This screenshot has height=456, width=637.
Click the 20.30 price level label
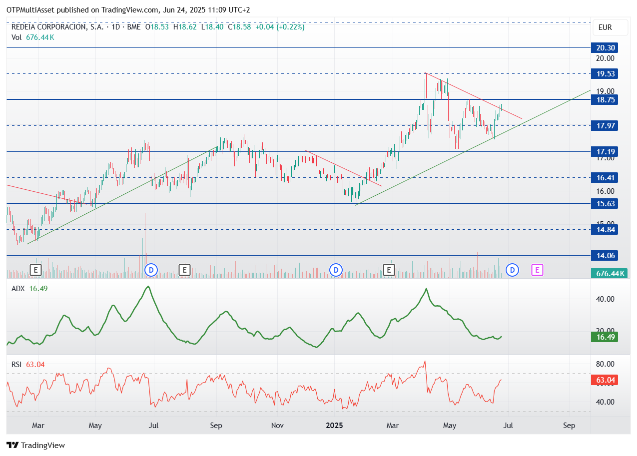point(605,47)
